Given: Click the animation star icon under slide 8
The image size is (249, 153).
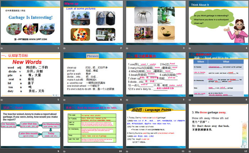Looking at the screenshot, I should click(x=190, y=100).
